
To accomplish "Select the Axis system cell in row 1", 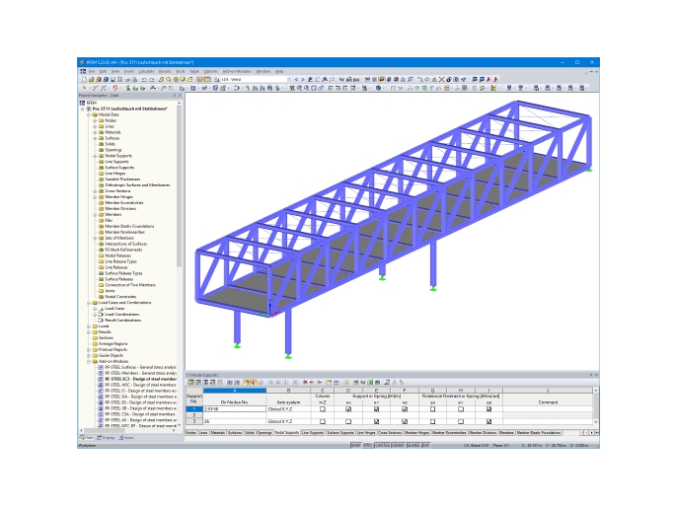I will [x=288, y=409].
